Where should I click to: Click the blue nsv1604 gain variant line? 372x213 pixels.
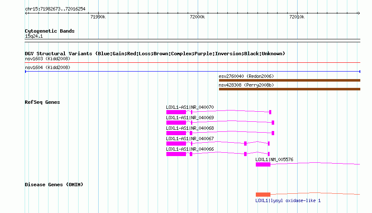point(192,72)
